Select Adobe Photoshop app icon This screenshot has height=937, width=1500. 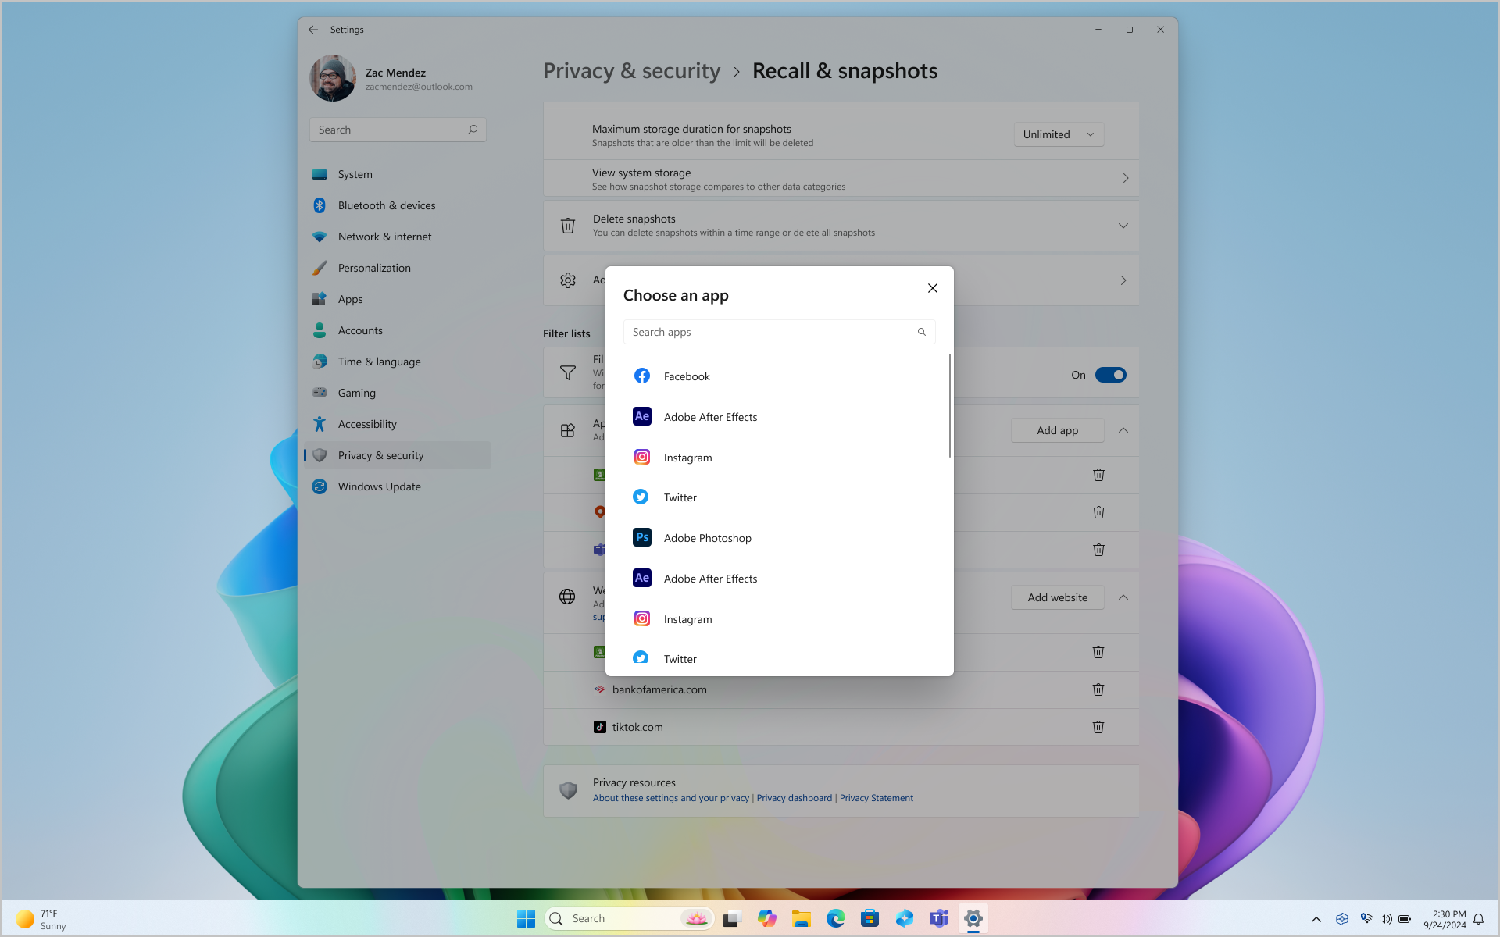[641, 536]
